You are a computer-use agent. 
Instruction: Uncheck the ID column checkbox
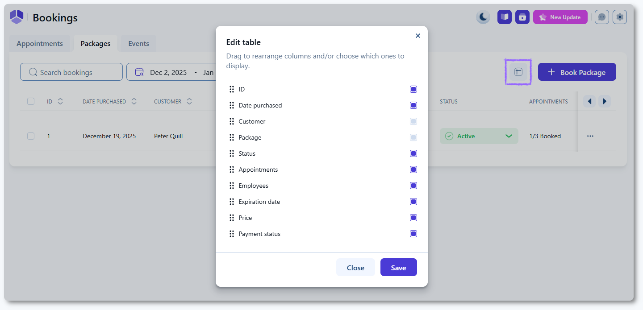(x=413, y=89)
